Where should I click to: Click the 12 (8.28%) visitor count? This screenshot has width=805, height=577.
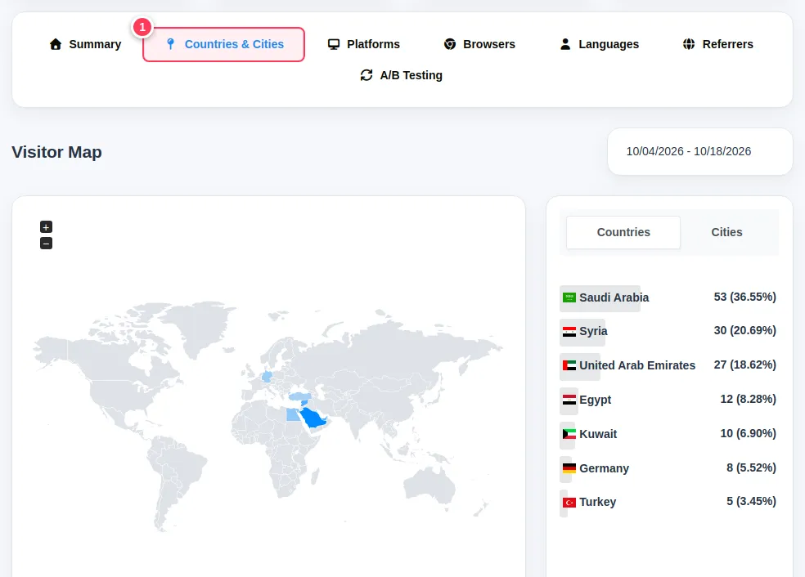(x=748, y=399)
